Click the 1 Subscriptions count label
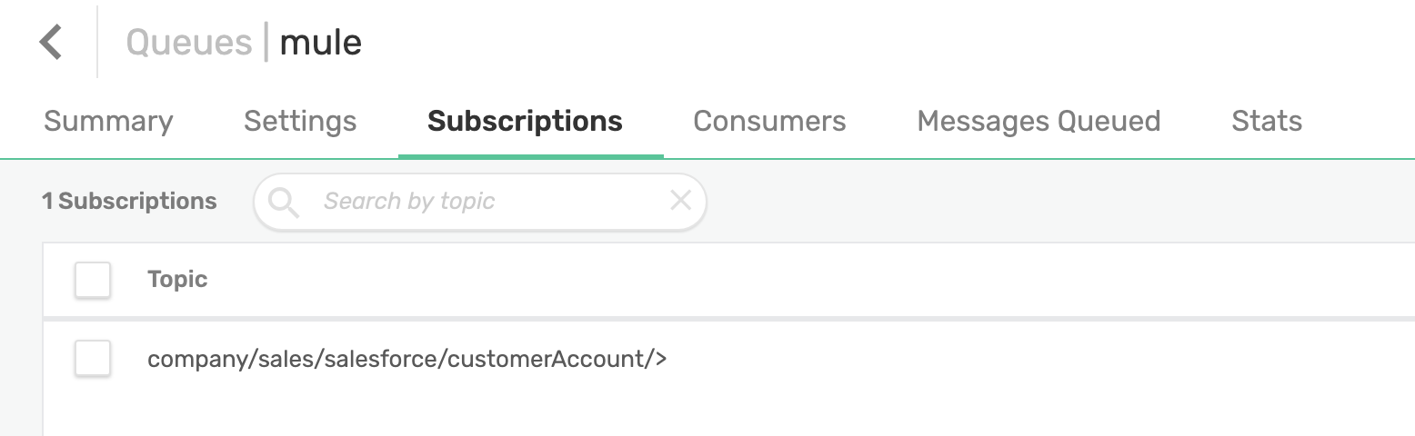Viewport: 1415px width, 436px height. pos(129,202)
